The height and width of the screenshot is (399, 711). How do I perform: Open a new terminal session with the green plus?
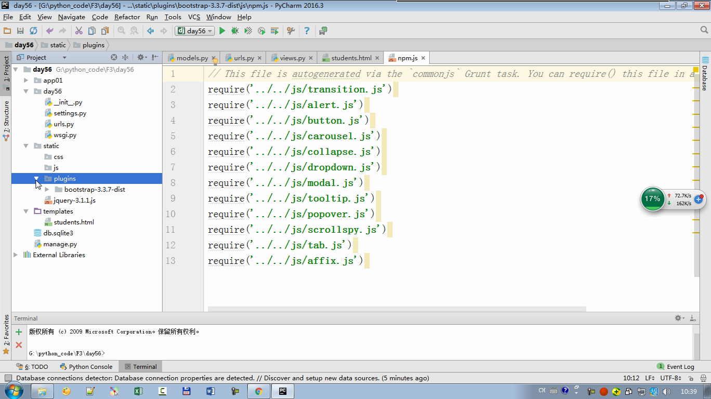[x=19, y=332]
